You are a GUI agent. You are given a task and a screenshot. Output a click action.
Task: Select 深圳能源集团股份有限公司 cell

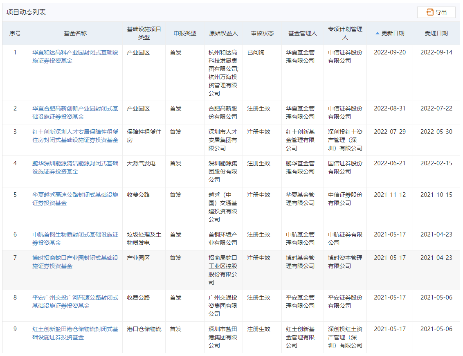223,171
